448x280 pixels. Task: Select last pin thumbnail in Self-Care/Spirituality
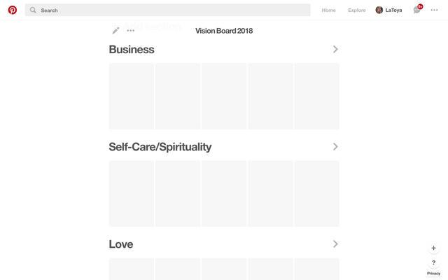316,194
